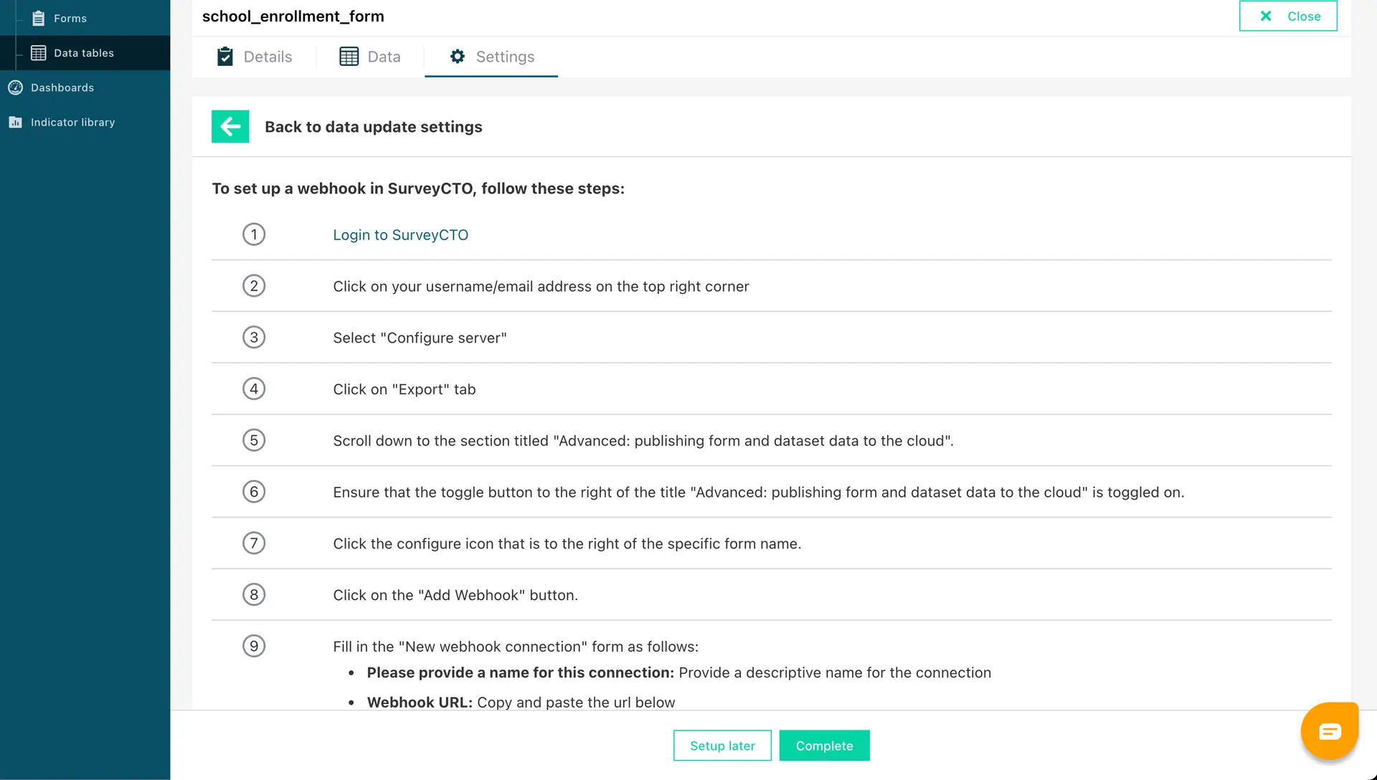The image size is (1377, 780).
Task: Choose Setup later
Action: 721,746
